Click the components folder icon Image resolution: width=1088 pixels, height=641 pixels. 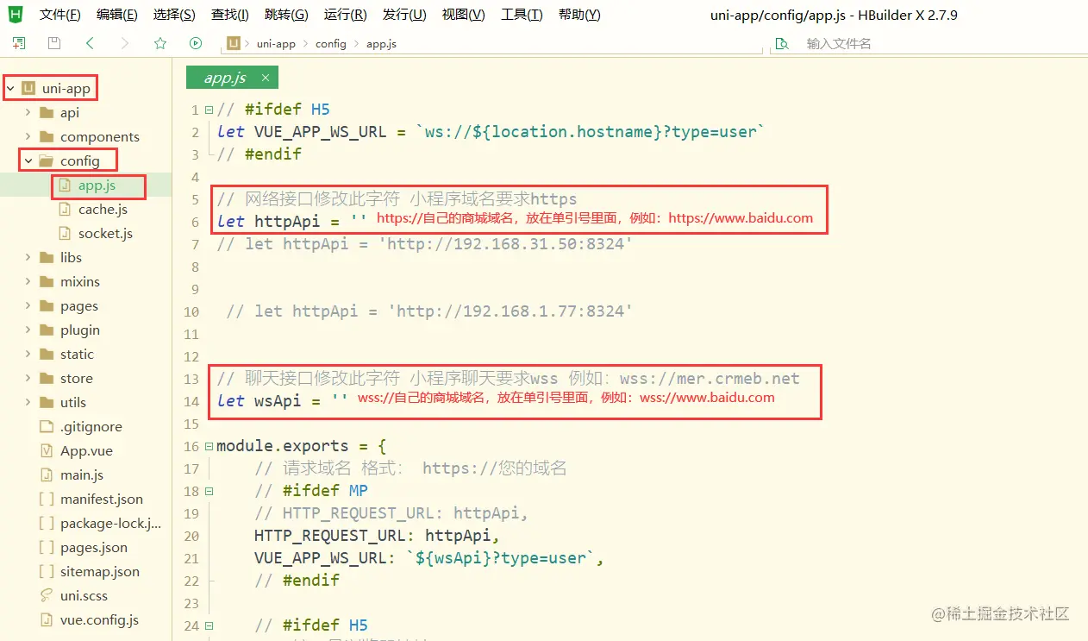tap(47, 136)
